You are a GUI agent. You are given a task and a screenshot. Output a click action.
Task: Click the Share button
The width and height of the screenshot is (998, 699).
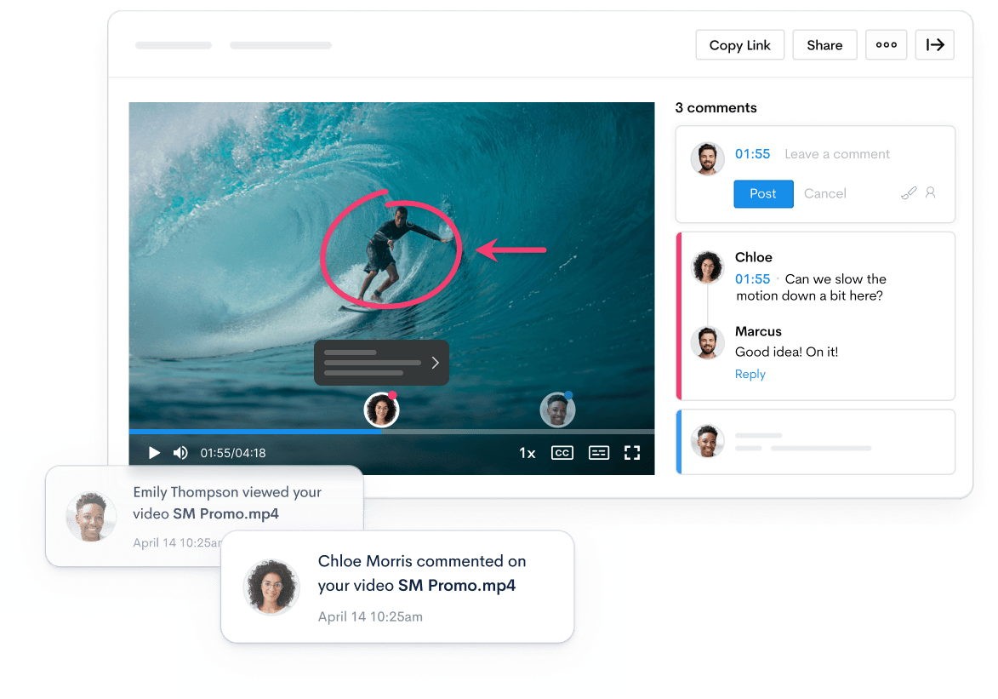point(824,45)
